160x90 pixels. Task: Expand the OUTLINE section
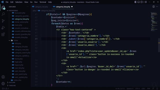point(12,82)
